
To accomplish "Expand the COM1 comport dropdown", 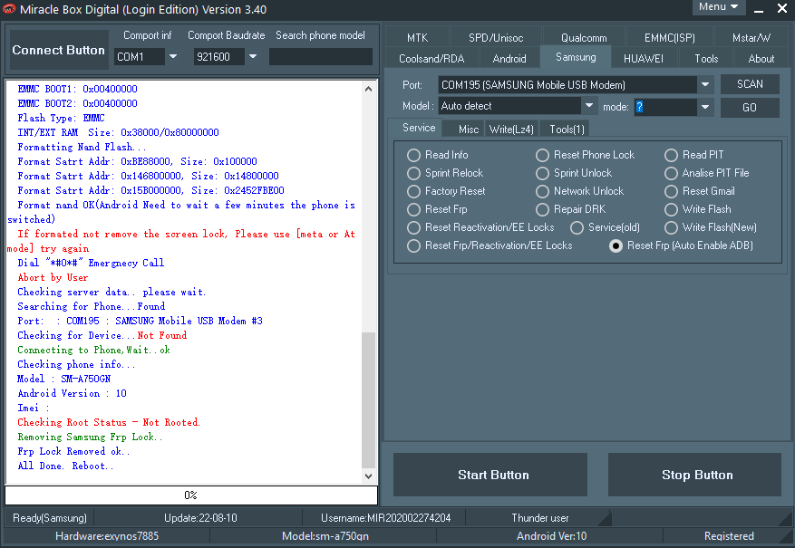I will 173,56.
